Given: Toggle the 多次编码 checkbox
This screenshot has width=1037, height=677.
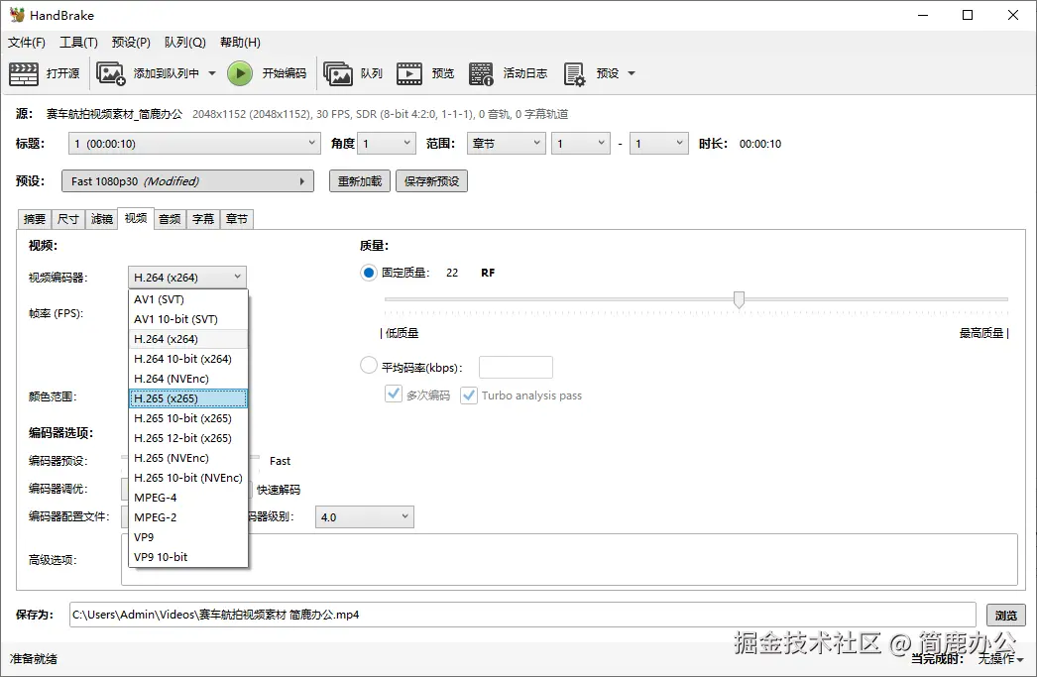Looking at the screenshot, I should [x=394, y=395].
